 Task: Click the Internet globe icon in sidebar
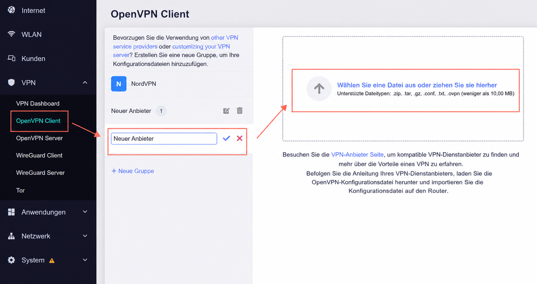tap(12, 10)
